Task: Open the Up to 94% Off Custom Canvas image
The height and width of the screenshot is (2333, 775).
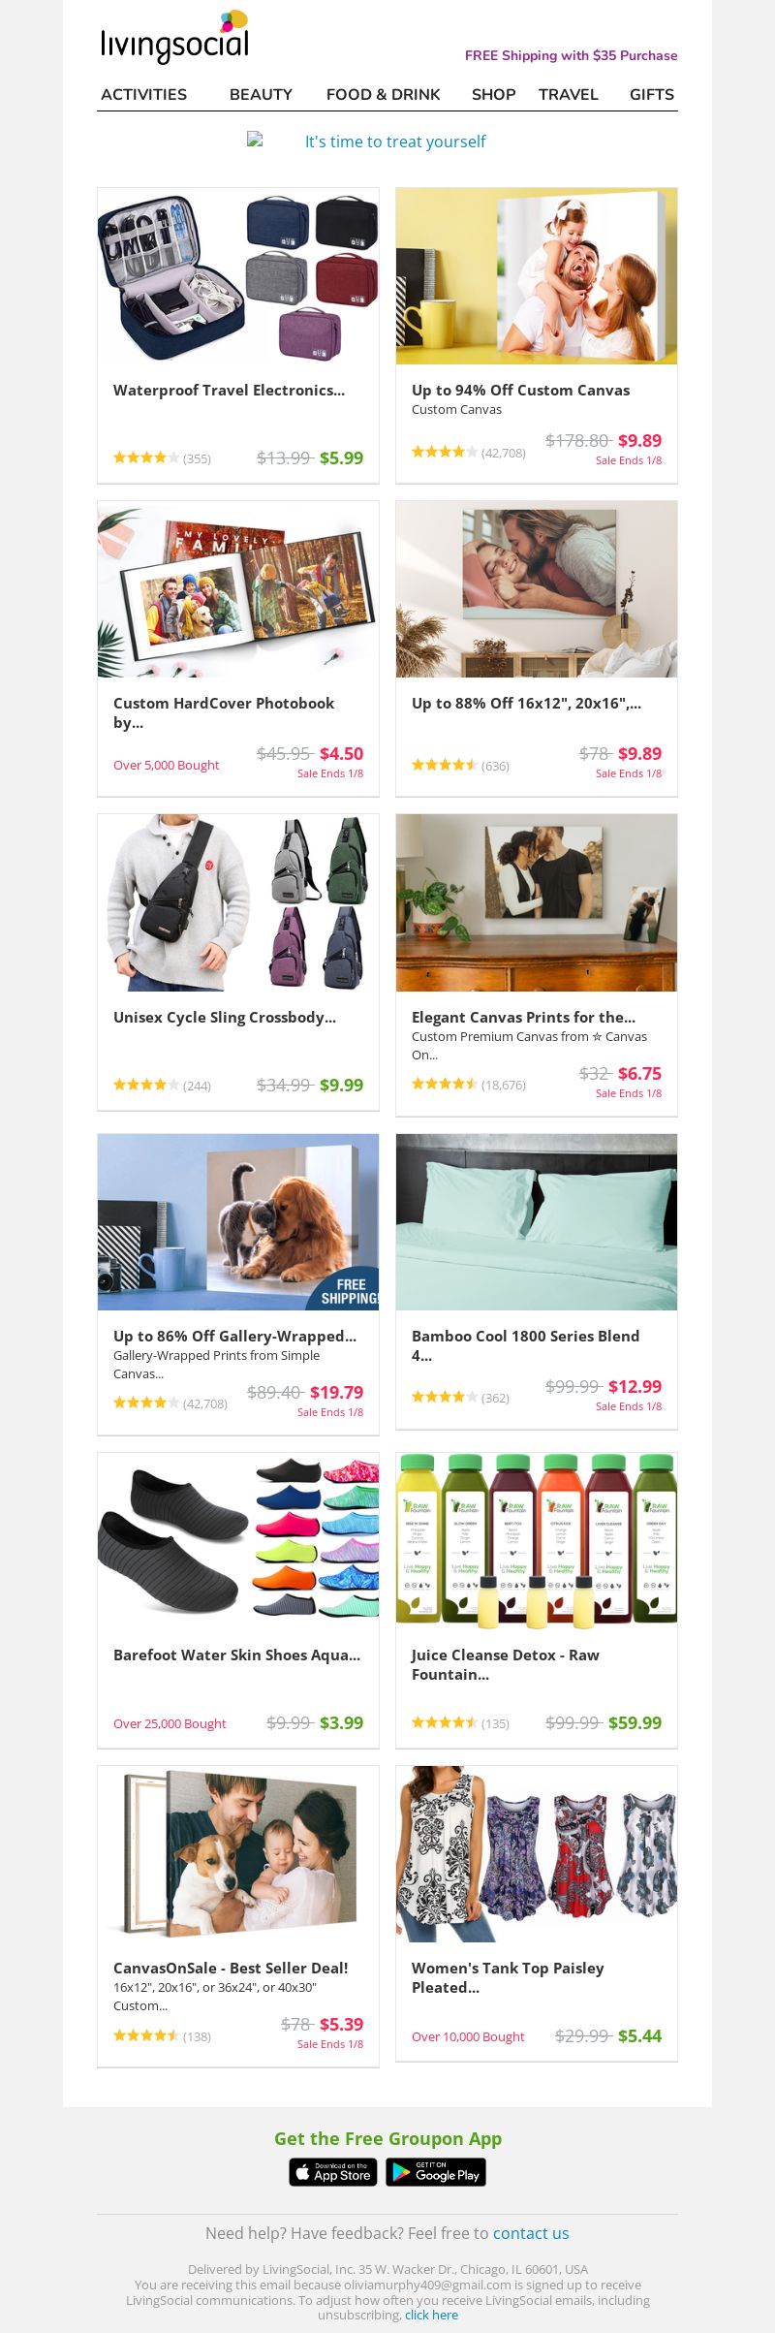Action: click(537, 276)
